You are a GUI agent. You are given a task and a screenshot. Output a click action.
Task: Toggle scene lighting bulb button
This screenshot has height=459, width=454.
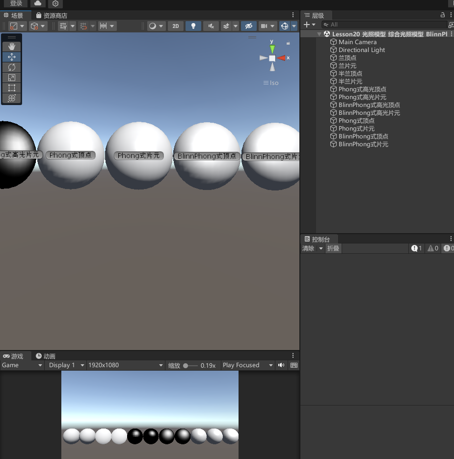tap(193, 26)
